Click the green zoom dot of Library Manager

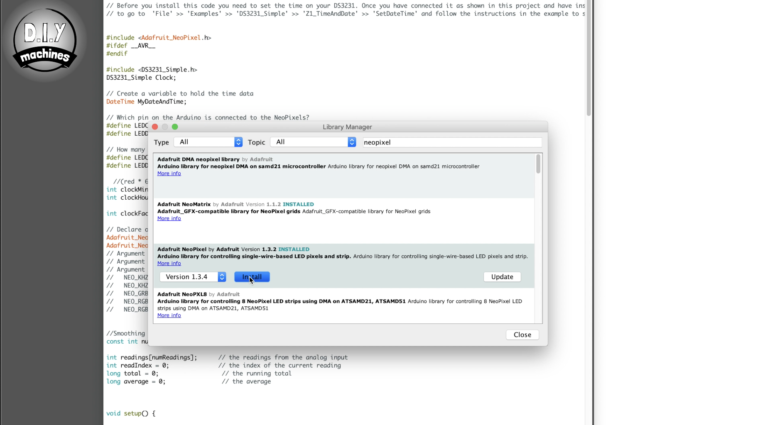tap(175, 127)
